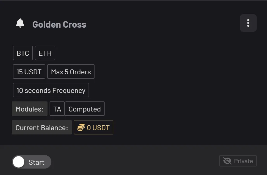The image size is (267, 175).
Task: Select the BTC tag
Action: pos(23,53)
